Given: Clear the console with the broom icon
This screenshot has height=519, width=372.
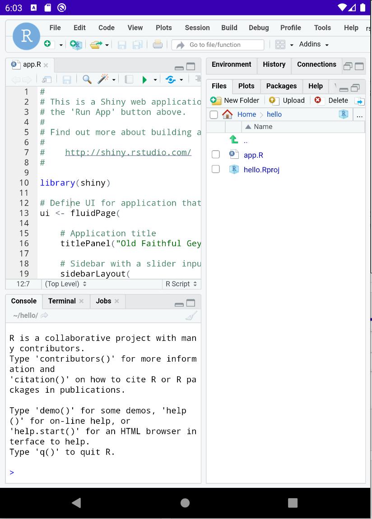Looking at the screenshot, I should [191, 316].
